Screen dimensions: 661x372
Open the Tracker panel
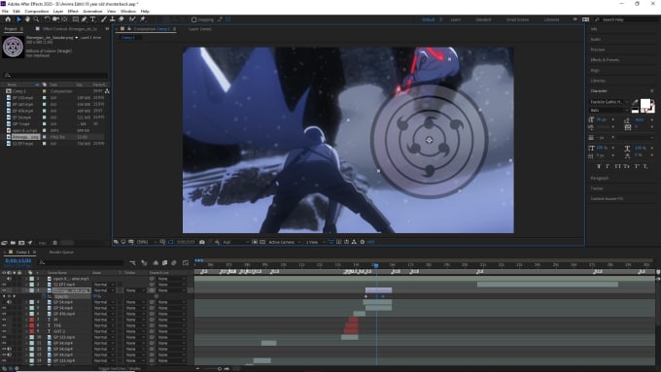coord(597,188)
